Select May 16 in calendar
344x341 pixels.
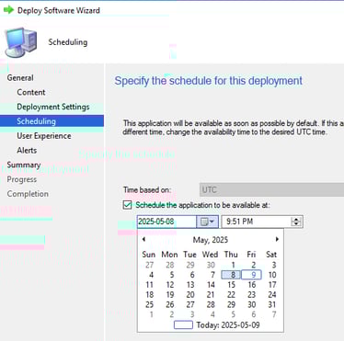252,285
